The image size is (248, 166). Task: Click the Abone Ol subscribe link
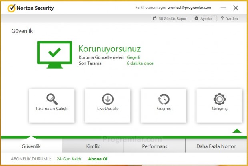point(98,159)
